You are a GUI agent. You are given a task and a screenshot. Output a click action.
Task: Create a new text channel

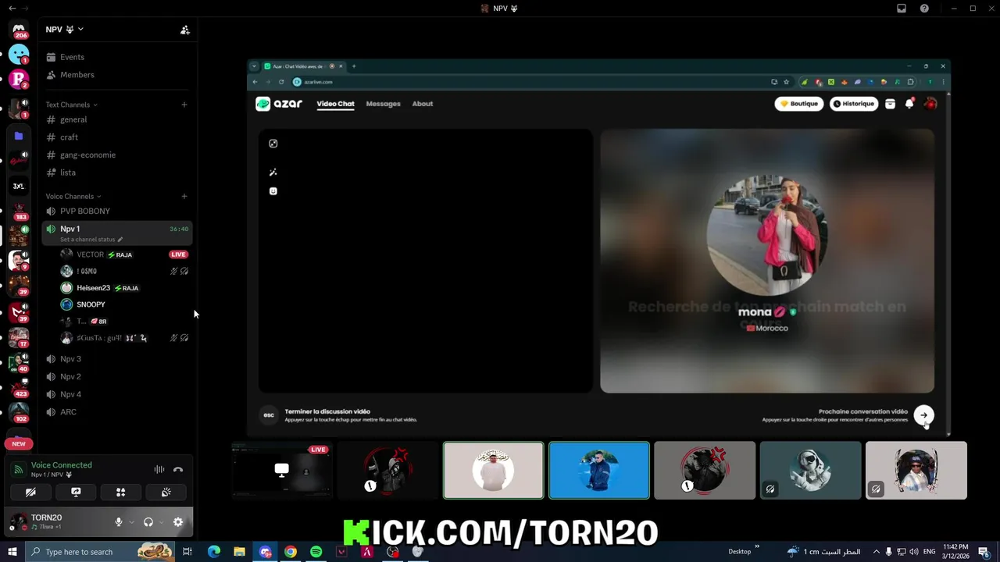[x=184, y=105]
